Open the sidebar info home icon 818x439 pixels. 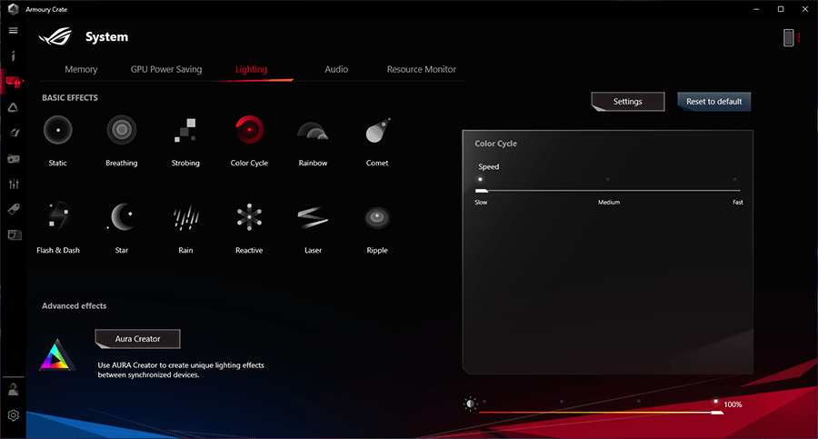click(x=14, y=55)
